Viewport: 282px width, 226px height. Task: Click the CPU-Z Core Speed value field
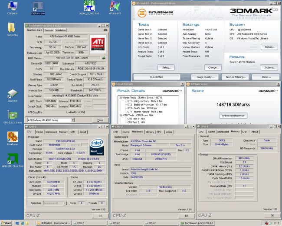(x=53, y=182)
